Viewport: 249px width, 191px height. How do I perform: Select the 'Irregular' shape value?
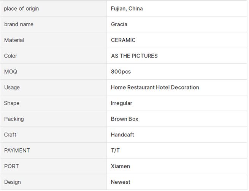point(122,103)
